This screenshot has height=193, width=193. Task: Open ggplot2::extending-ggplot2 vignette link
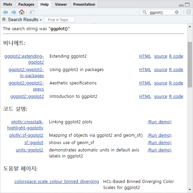coord(24,59)
